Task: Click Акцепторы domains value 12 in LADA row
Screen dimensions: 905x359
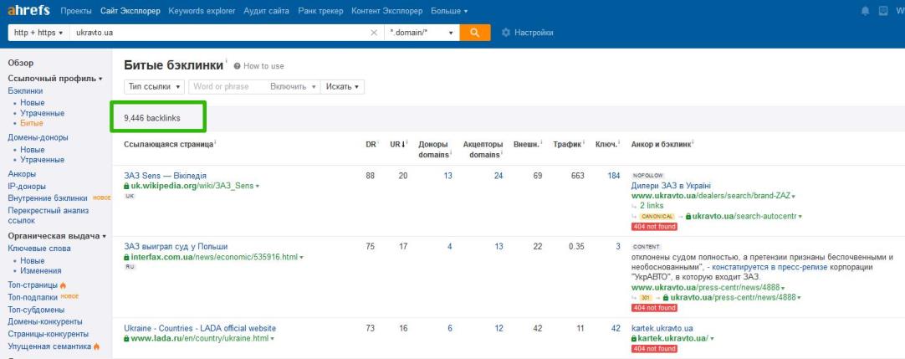Action: click(499, 328)
